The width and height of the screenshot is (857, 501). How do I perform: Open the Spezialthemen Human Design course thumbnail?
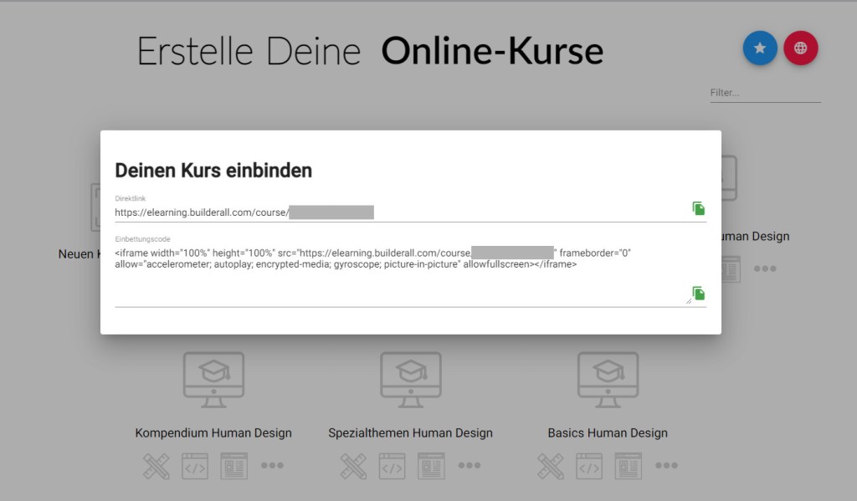tap(410, 380)
